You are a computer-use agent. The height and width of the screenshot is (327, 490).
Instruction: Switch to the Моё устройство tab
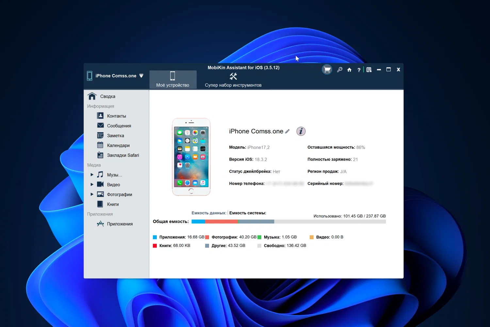click(x=173, y=79)
